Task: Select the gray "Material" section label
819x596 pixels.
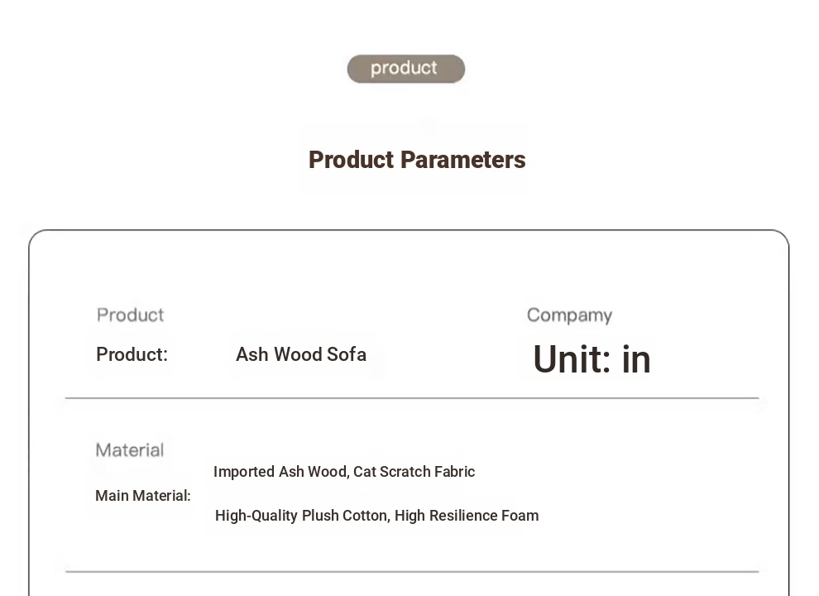Action: (130, 450)
